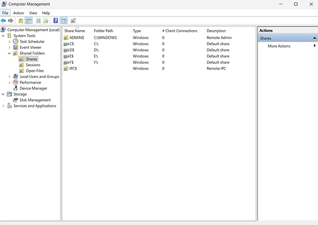Click the Storage icon in tree
318x225 pixels.
pos(10,94)
